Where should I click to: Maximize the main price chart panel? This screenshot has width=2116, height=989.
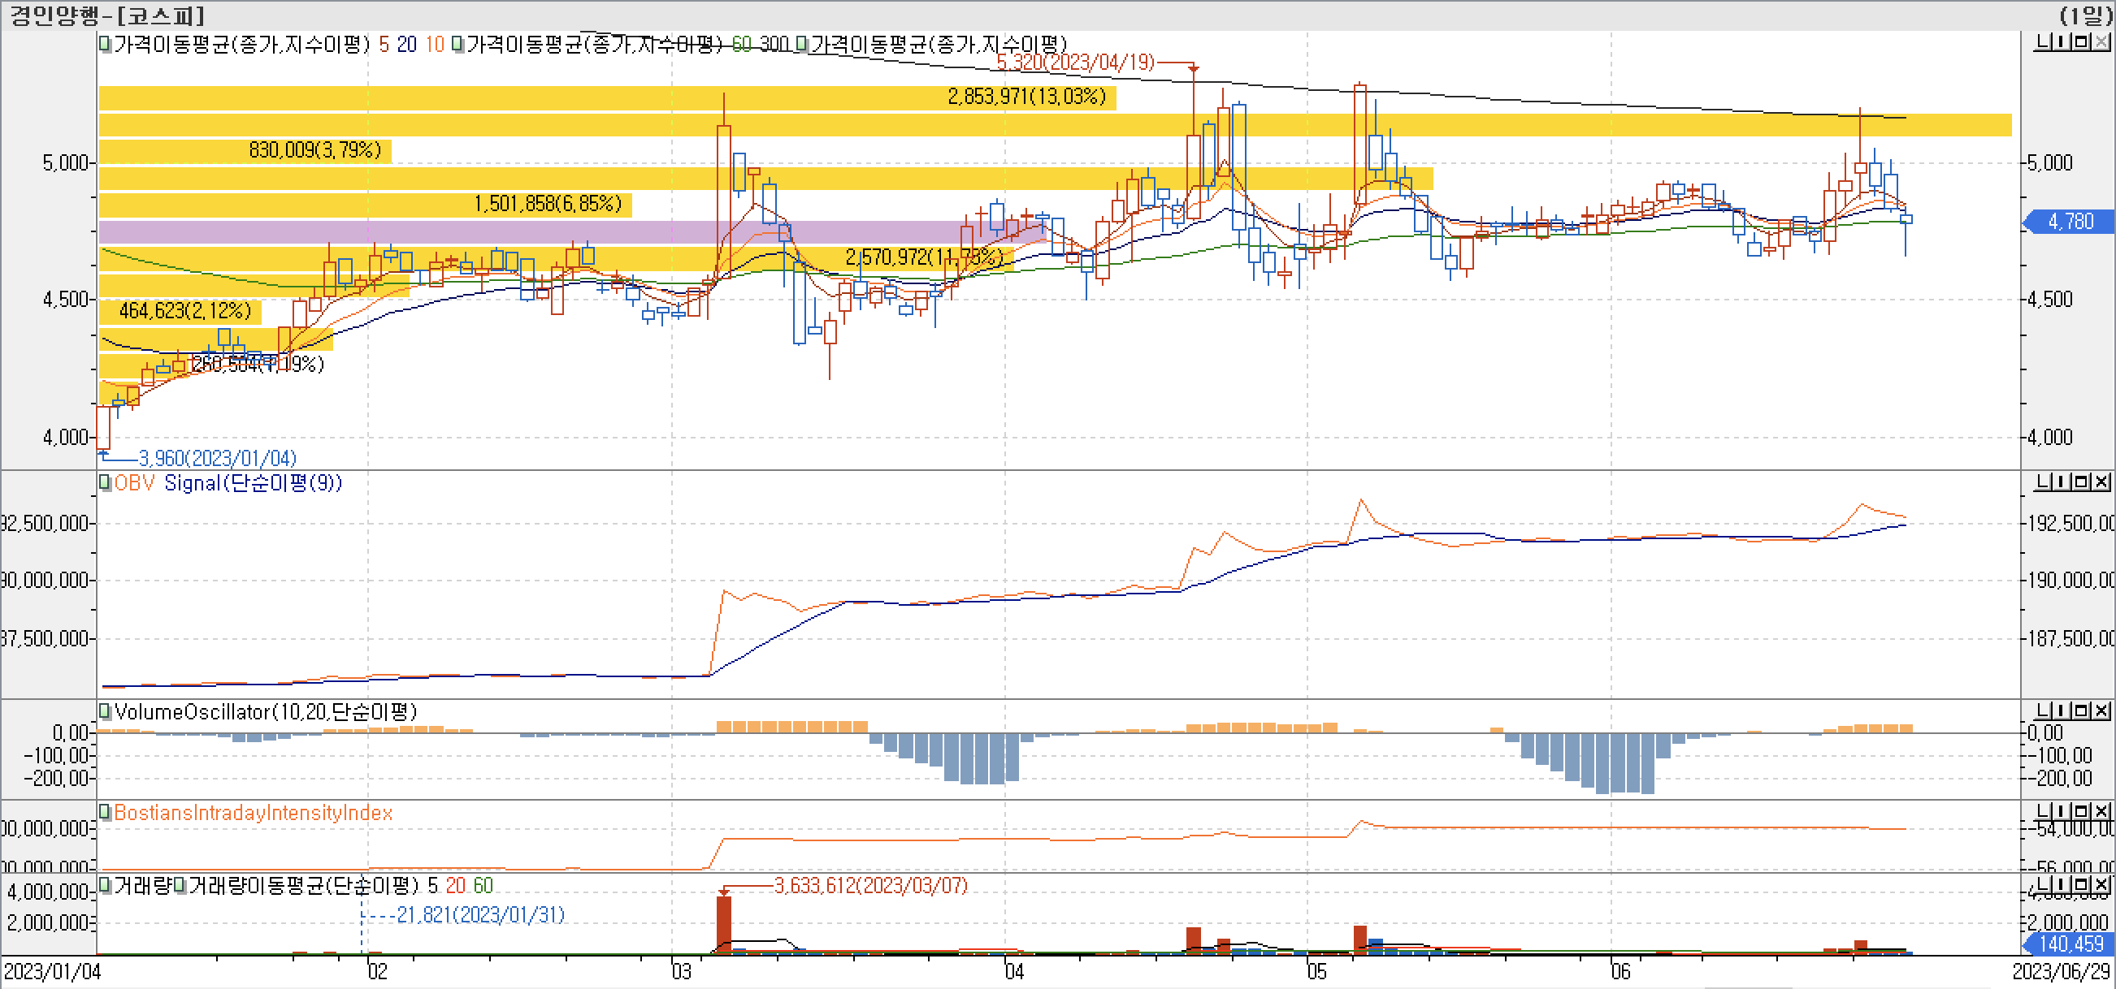coord(2083,42)
